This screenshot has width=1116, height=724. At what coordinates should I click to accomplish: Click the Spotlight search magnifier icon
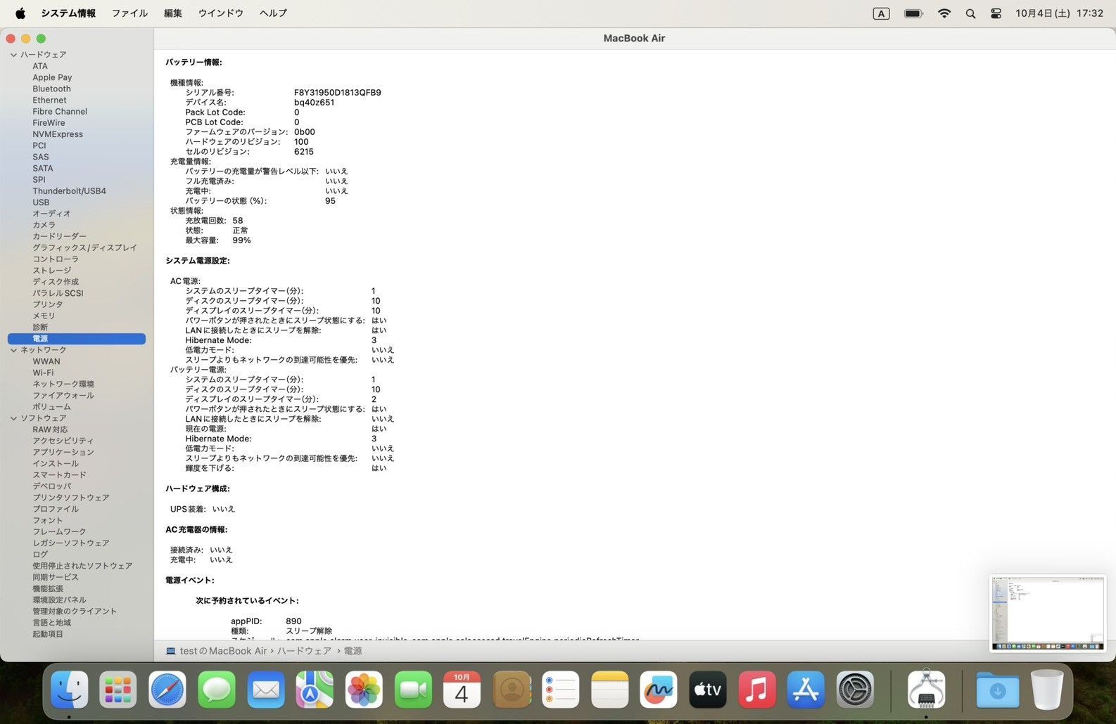click(970, 13)
